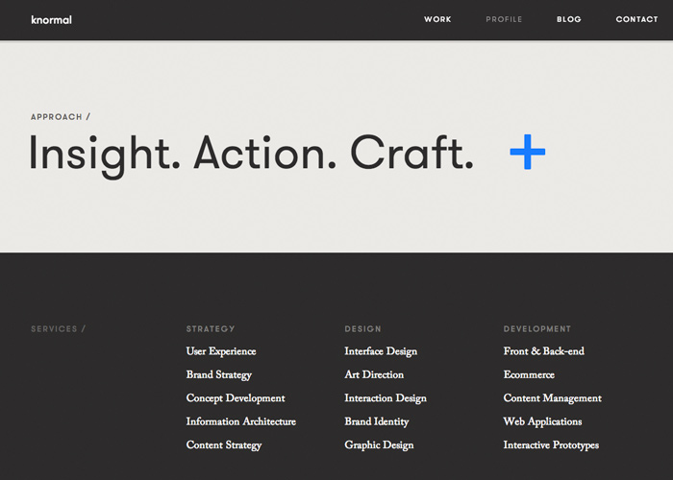The width and height of the screenshot is (673, 480).
Task: Select Interactive Prototypes
Action: click(551, 445)
